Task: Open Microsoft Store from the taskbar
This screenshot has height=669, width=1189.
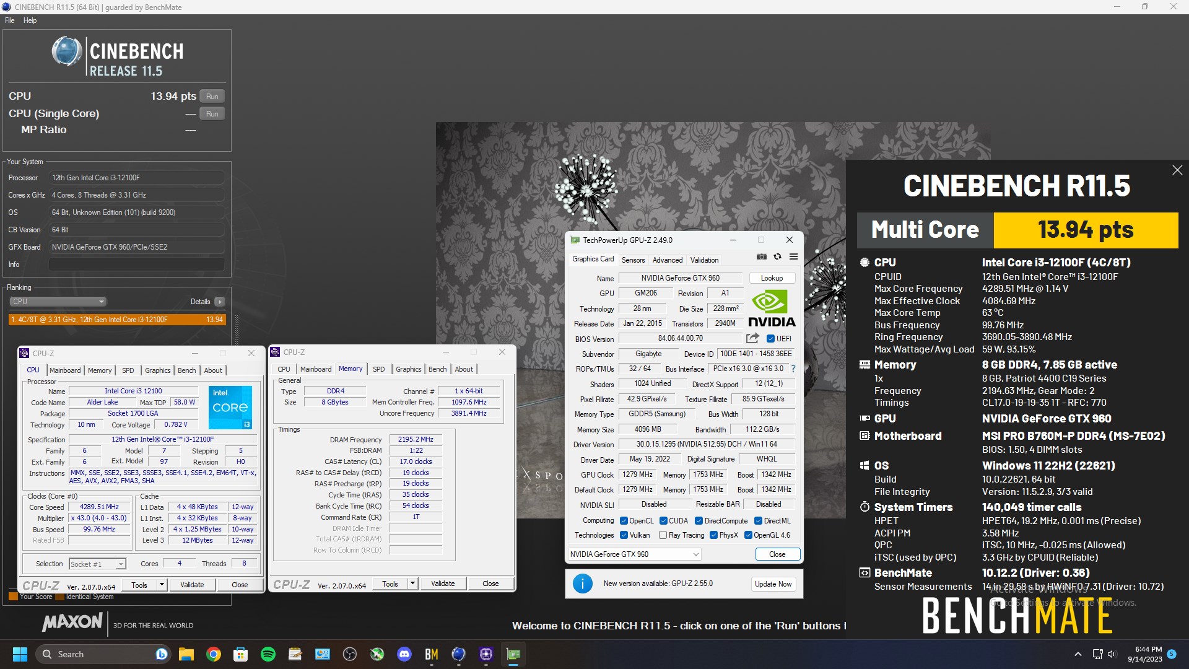Action: pos(241,654)
